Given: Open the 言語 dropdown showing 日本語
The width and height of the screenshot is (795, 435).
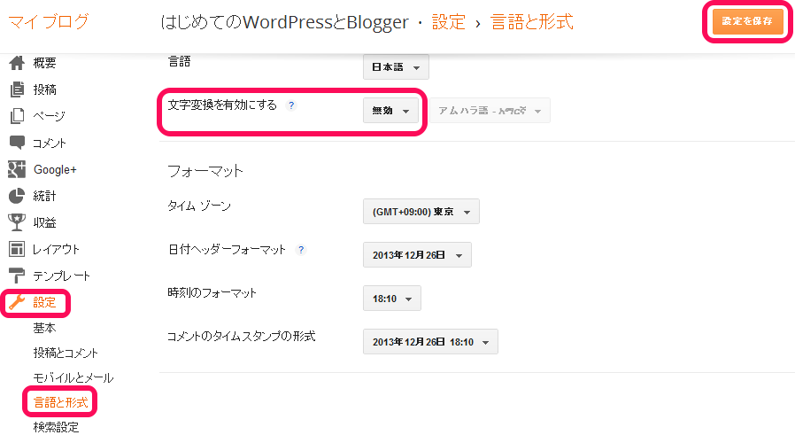Looking at the screenshot, I should (x=396, y=67).
